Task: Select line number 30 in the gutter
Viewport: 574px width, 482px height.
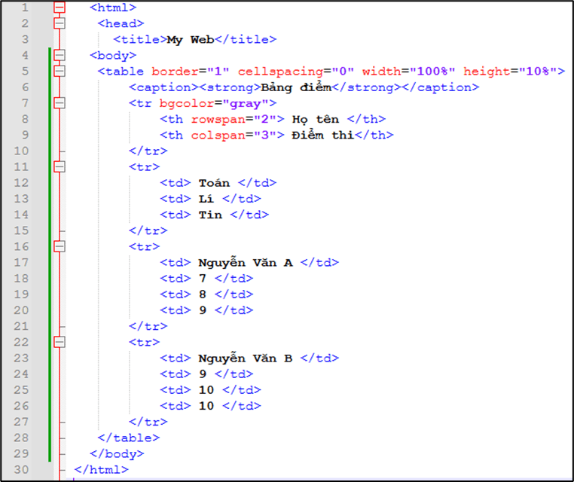Action: pos(23,470)
